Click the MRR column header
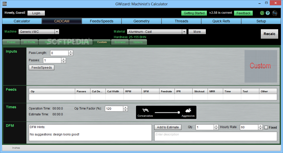 pyautogui.click(x=215, y=91)
